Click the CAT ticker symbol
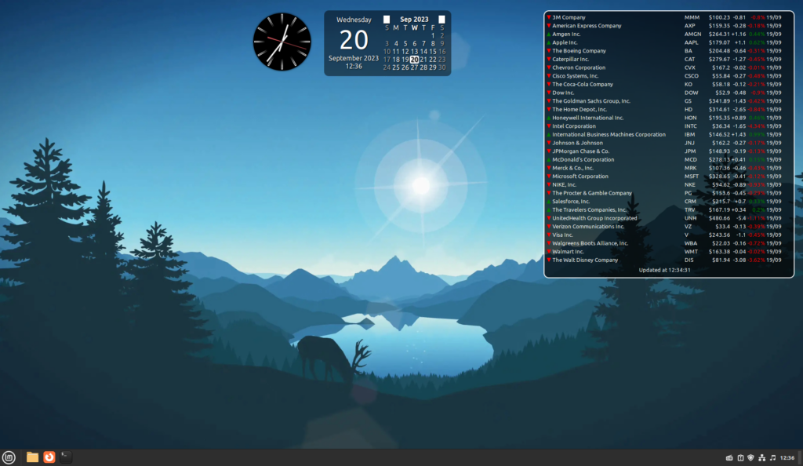Screen dimensions: 803x466 point(689,60)
